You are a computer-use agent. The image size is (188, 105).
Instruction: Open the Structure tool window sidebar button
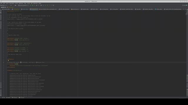[1, 85]
